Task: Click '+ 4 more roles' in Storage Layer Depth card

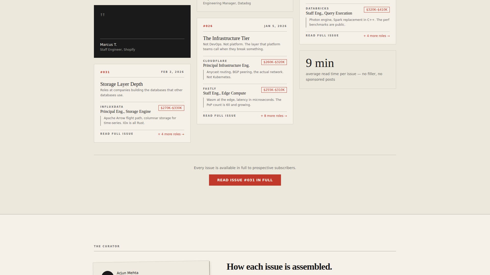Action: coord(171,134)
